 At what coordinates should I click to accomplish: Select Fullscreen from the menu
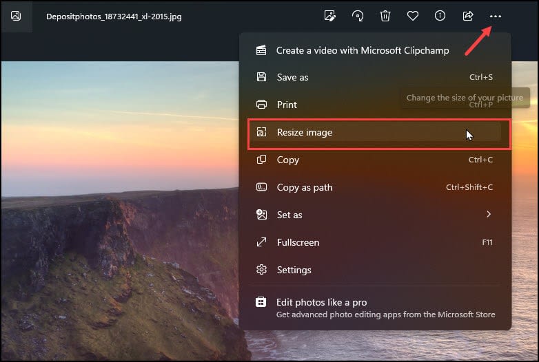coord(376,242)
